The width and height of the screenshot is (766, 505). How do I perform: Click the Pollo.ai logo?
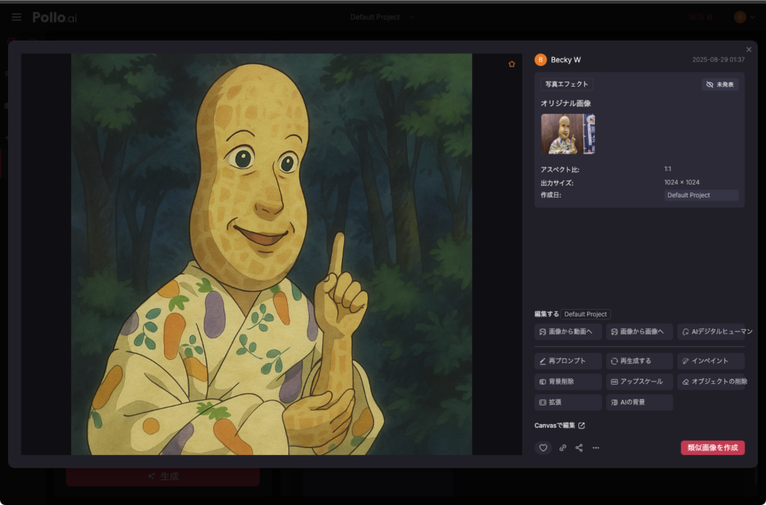tap(55, 18)
